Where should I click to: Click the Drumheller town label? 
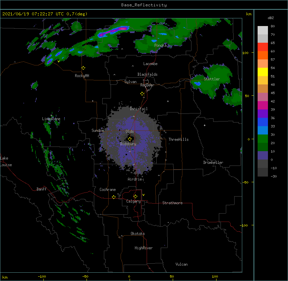(213, 163)
